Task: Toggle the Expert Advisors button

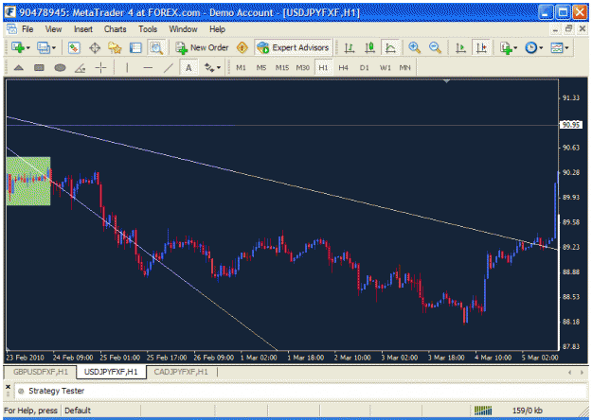Action: click(293, 48)
